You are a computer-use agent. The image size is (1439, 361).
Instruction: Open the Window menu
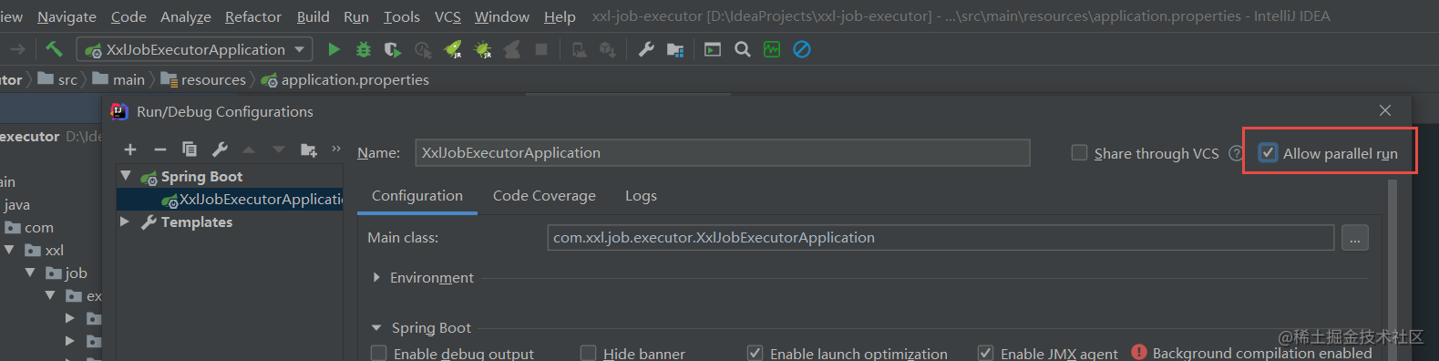pos(502,16)
